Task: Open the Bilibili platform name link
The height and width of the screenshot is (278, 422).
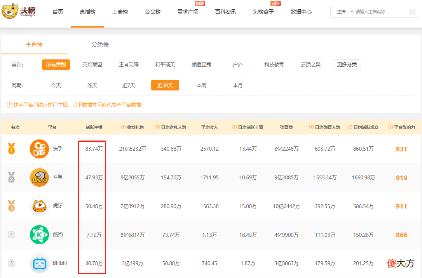Action: (x=60, y=263)
